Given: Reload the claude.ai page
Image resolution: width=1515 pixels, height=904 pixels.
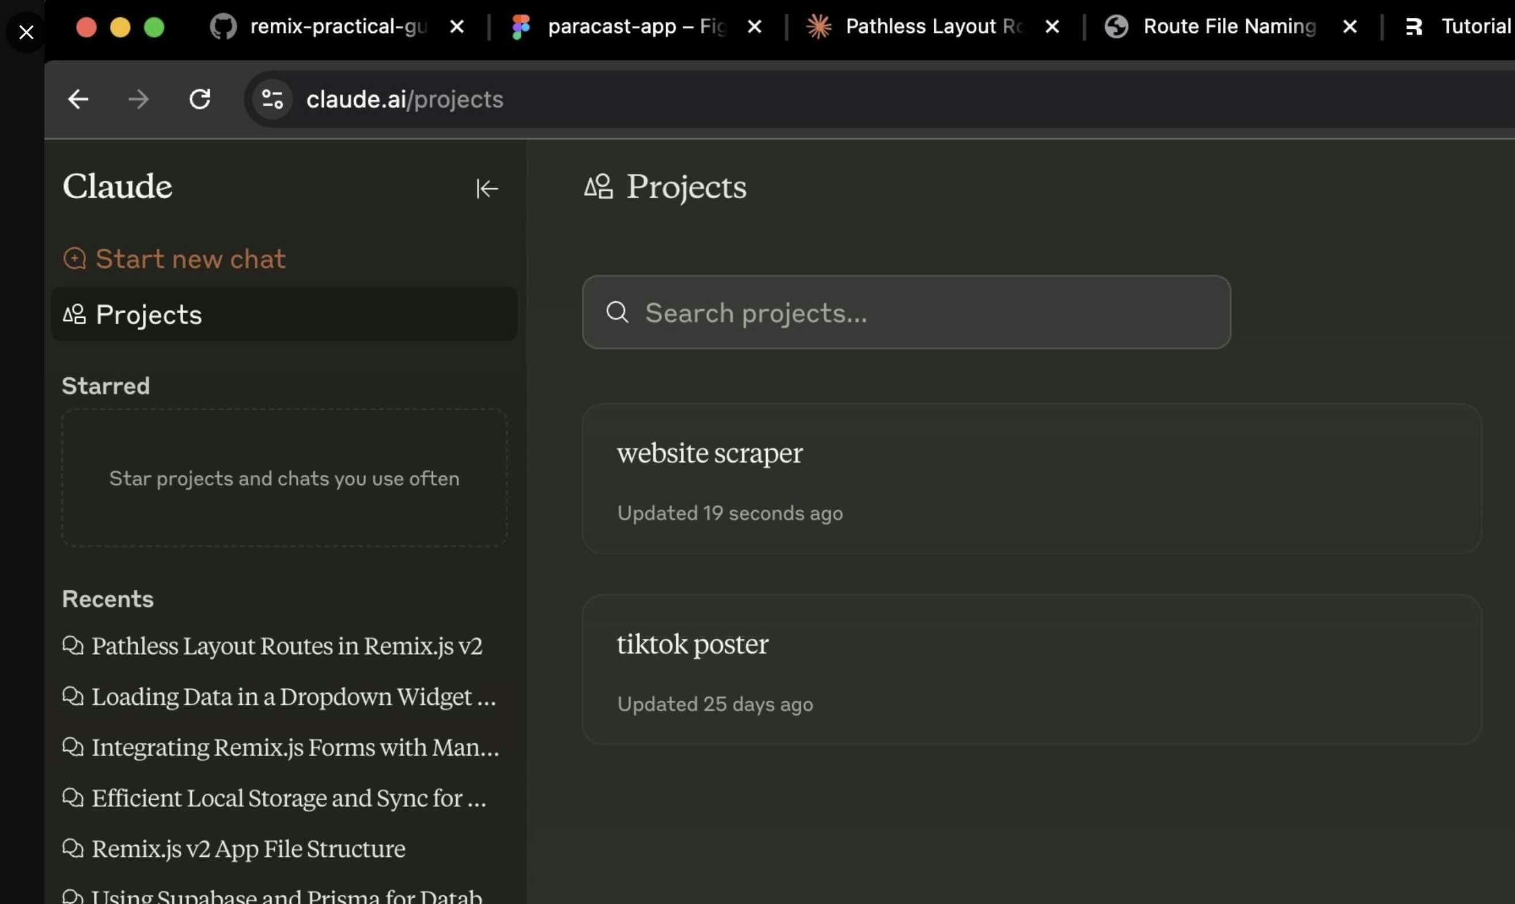Looking at the screenshot, I should pyautogui.click(x=199, y=99).
